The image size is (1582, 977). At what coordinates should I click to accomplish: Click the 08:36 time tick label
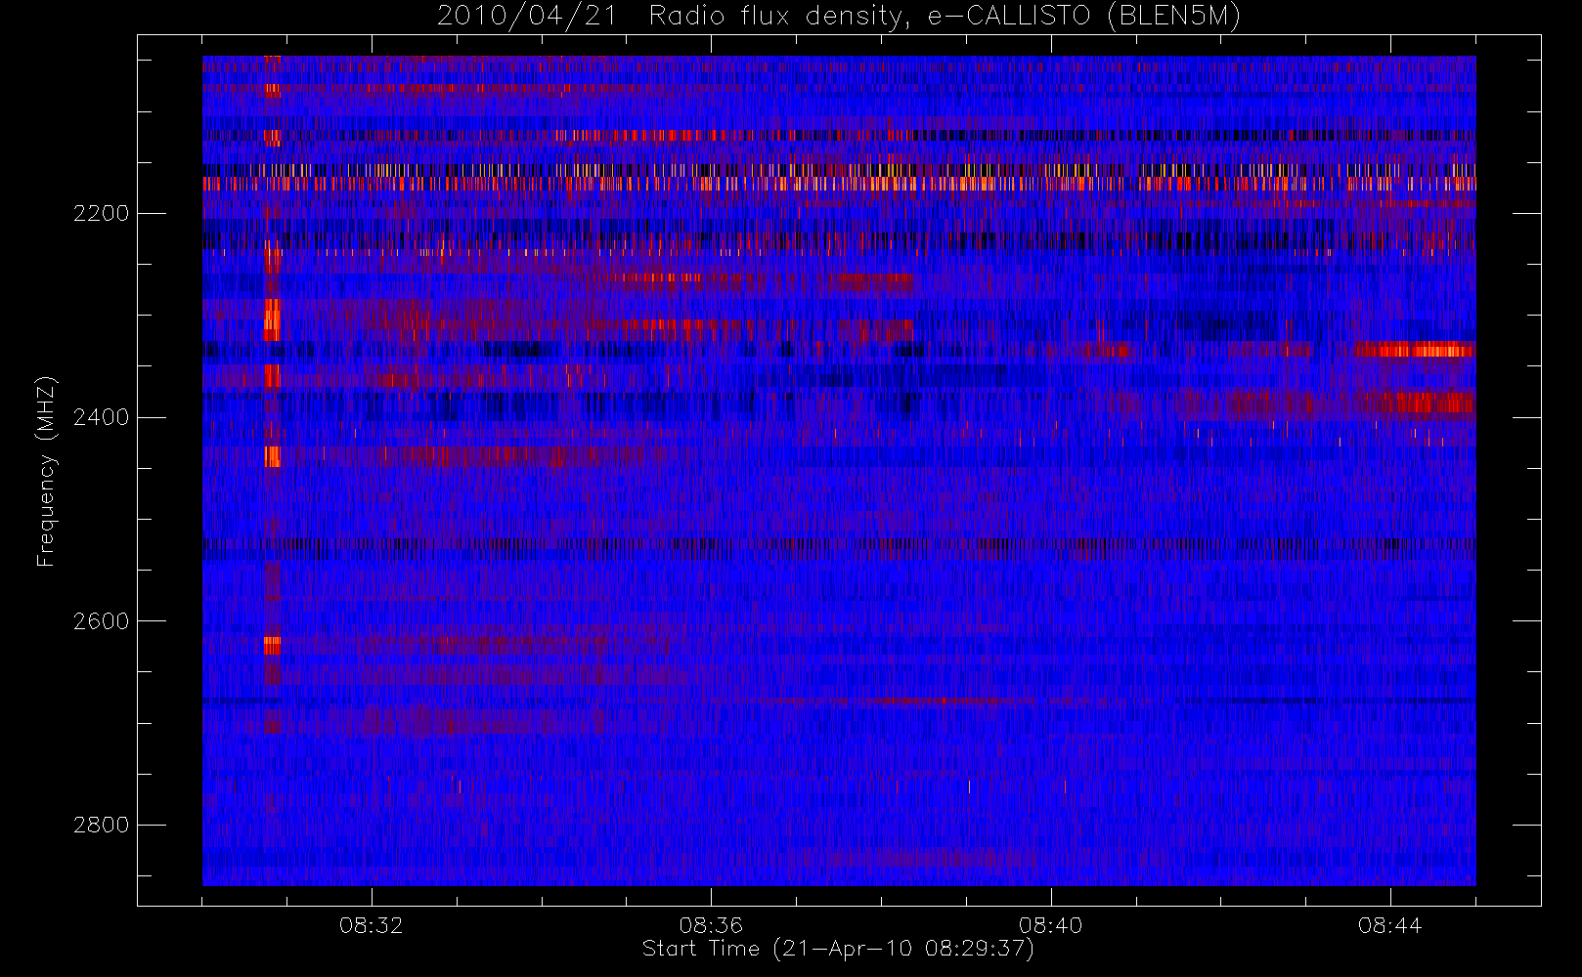coord(711,925)
